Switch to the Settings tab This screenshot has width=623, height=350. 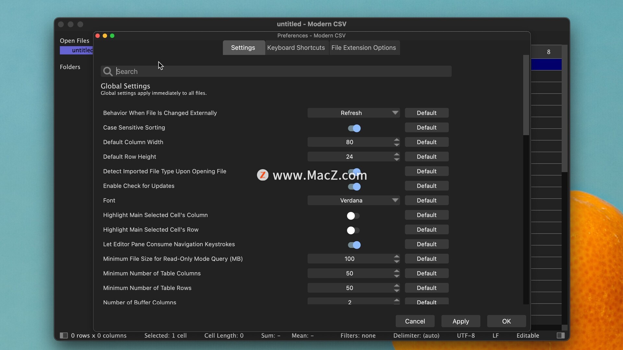pos(244,48)
